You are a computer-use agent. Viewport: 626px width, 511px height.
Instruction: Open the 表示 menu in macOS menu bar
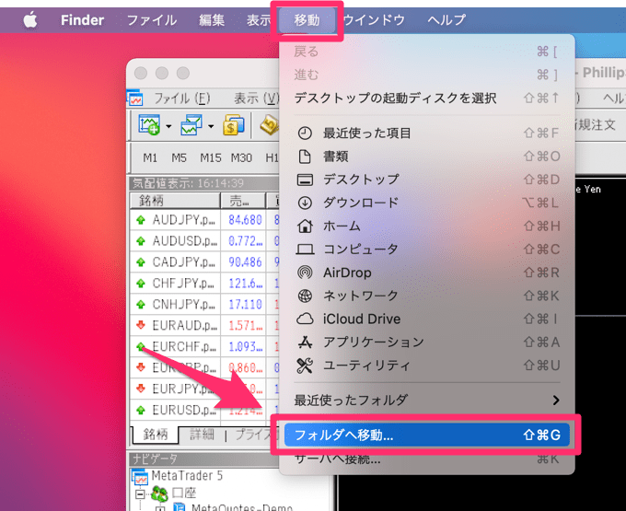click(x=259, y=20)
